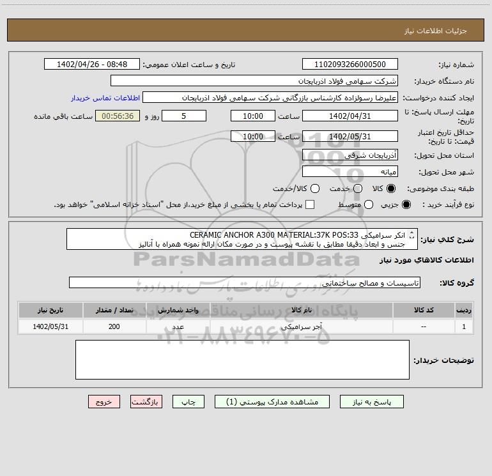Click the جزئیات اطلاعات نیاز header title
The image size is (492, 476).
(x=435, y=31)
